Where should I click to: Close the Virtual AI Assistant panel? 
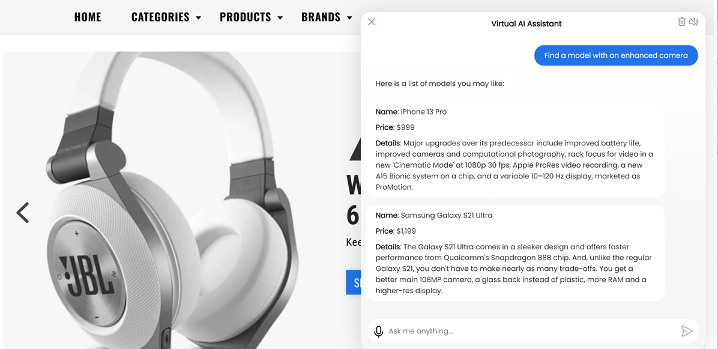(372, 22)
